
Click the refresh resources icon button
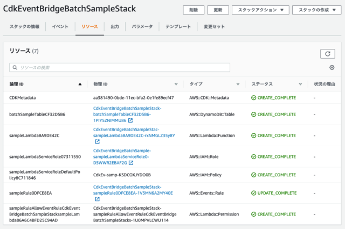pos(327,54)
